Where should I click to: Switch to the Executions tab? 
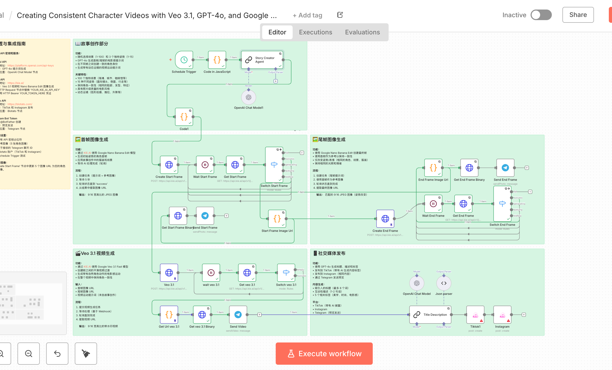(x=316, y=32)
